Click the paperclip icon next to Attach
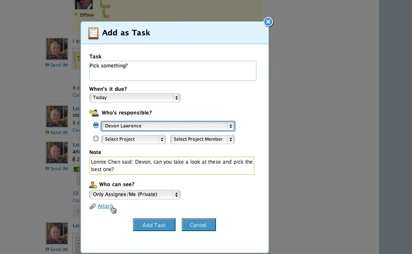 pyautogui.click(x=93, y=206)
